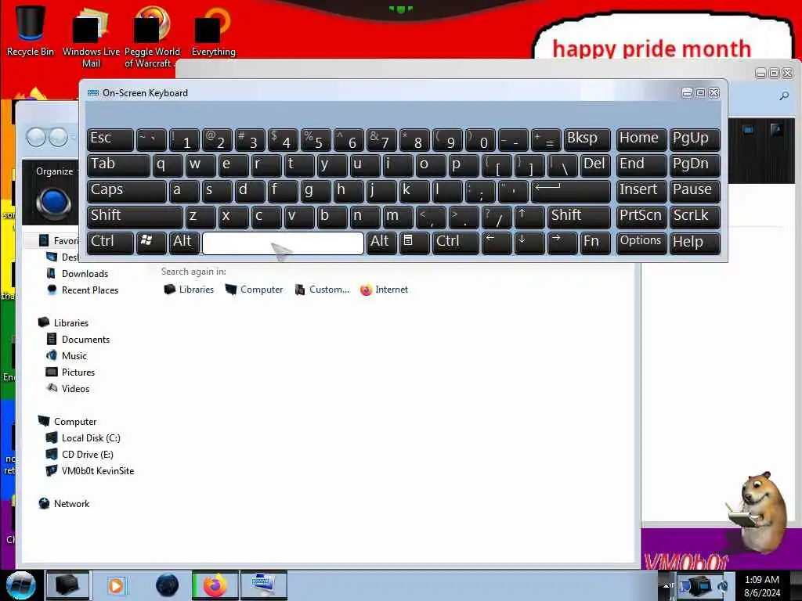The width and height of the screenshot is (802, 601).
Task: Open Windows Live Mail desktop icon
Action: (91, 37)
